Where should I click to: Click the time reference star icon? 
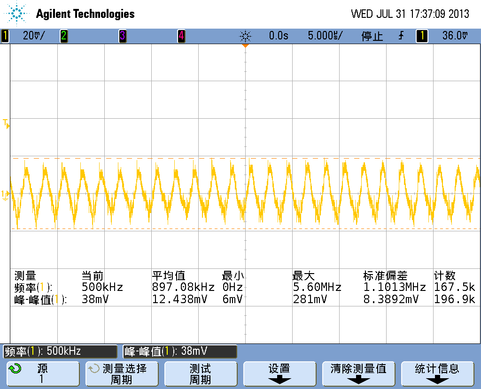click(x=245, y=36)
